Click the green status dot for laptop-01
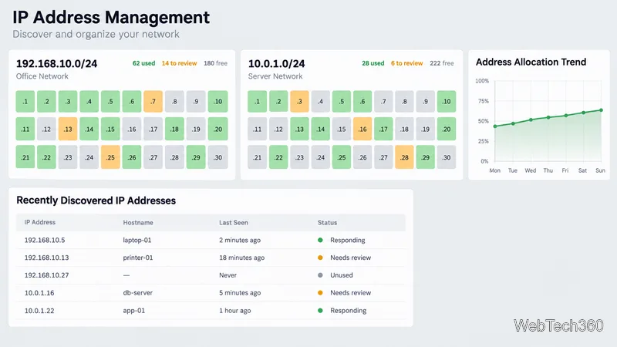 (x=320, y=240)
